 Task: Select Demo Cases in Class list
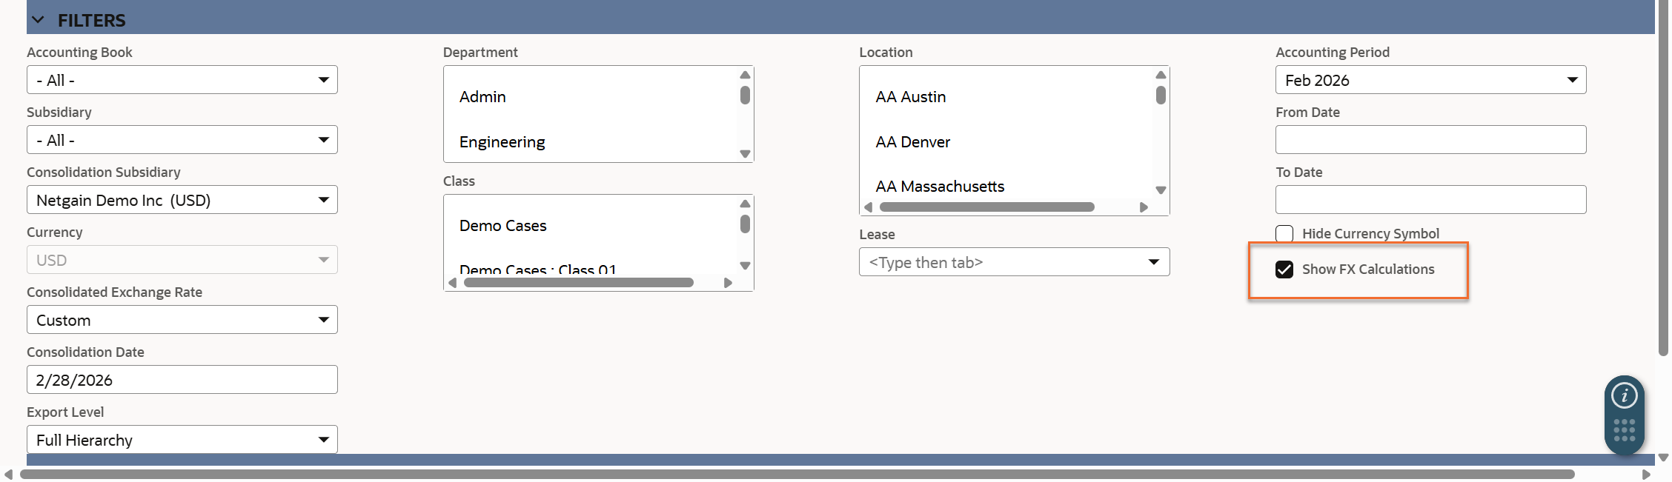click(x=503, y=226)
